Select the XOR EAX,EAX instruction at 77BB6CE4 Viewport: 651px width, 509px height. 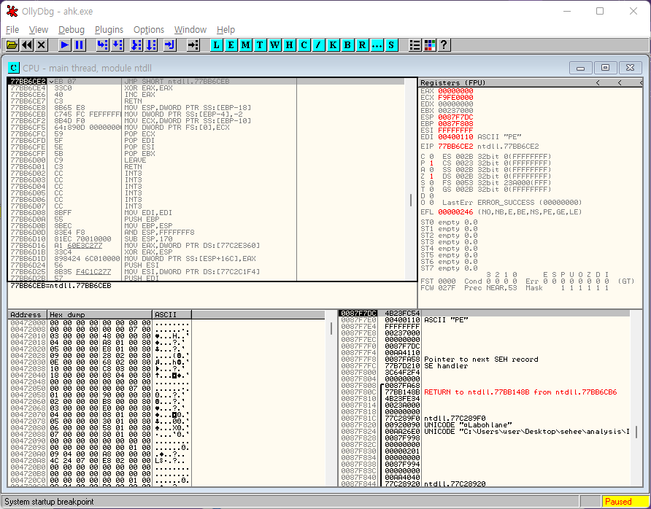[206, 88]
